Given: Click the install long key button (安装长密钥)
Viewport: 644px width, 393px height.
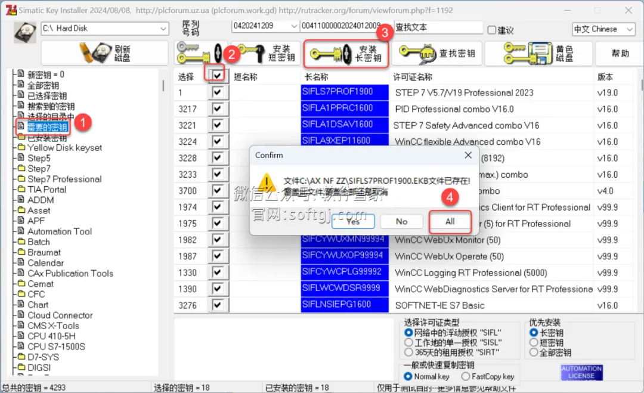Looking at the screenshot, I should (x=346, y=54).
